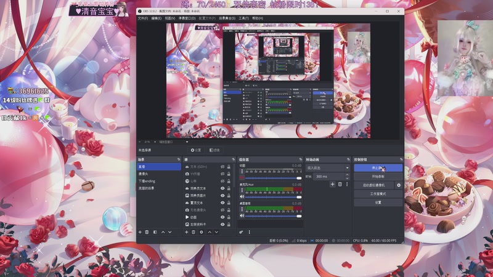Pop out the Scenes dock via header icon
Screen dimensions: 493x277
[179, 159]
